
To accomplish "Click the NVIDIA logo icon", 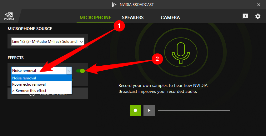I will click(x=8, y=16).
